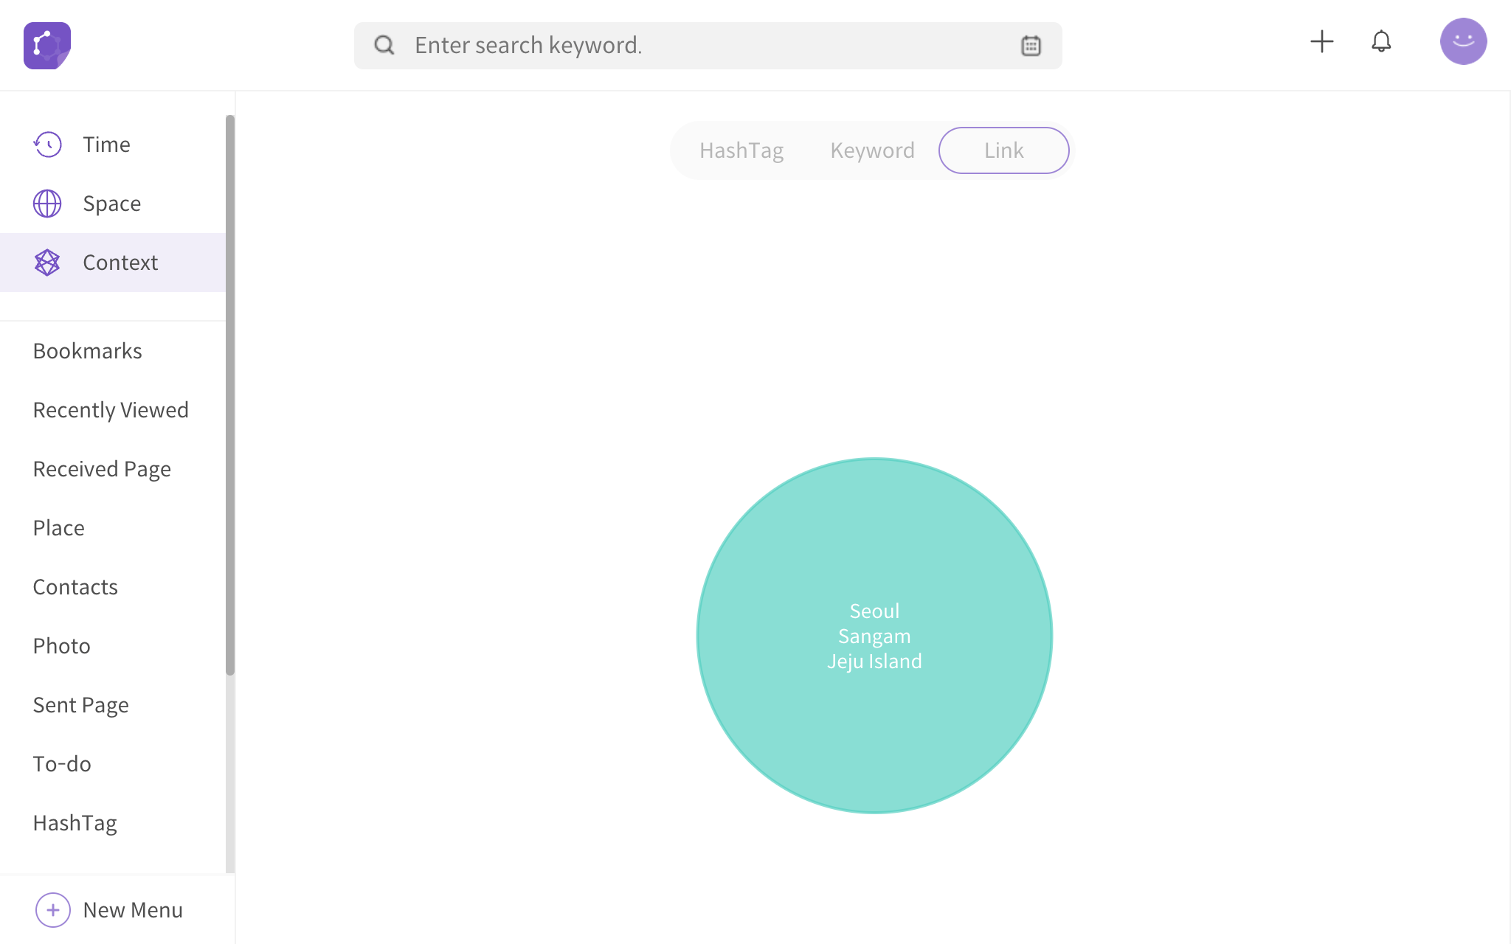Viewport: 1511px width, 944px height.
Task: Click the Space globe icon
Action: pyautogui.click(x=46, y=204)
